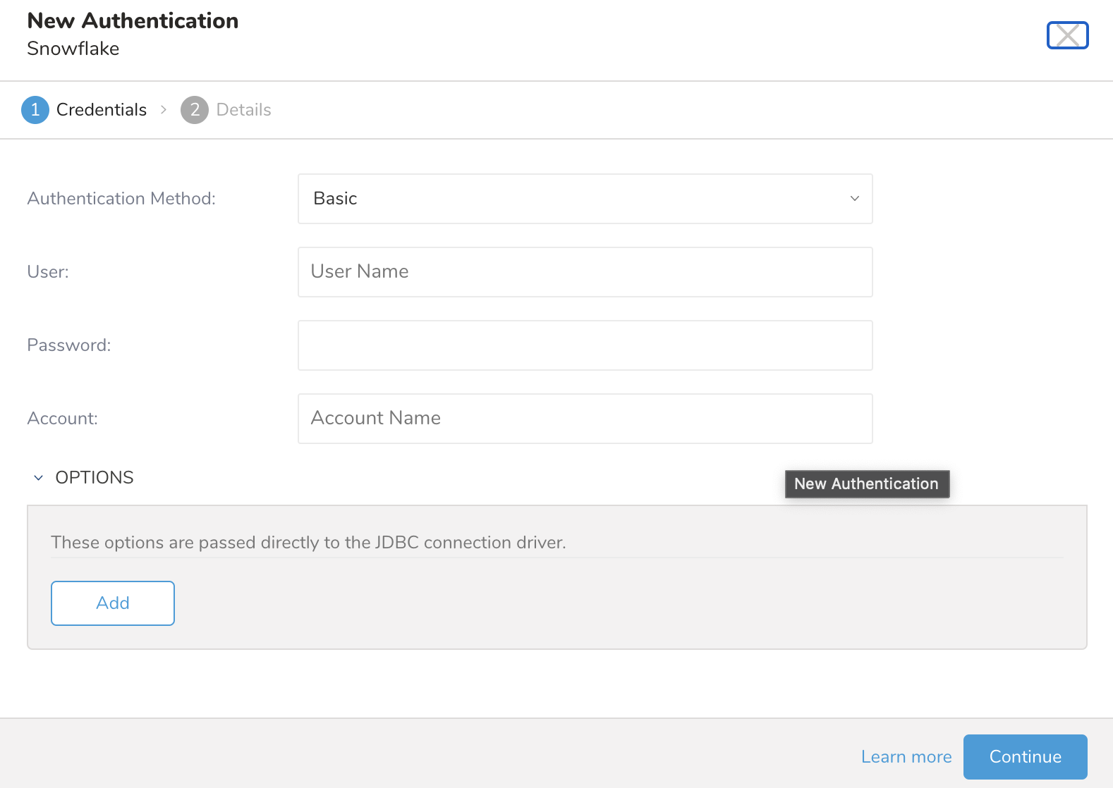Go to the Details step
1113x788 pixels.
pyautogui.click(x=243, y=110)
